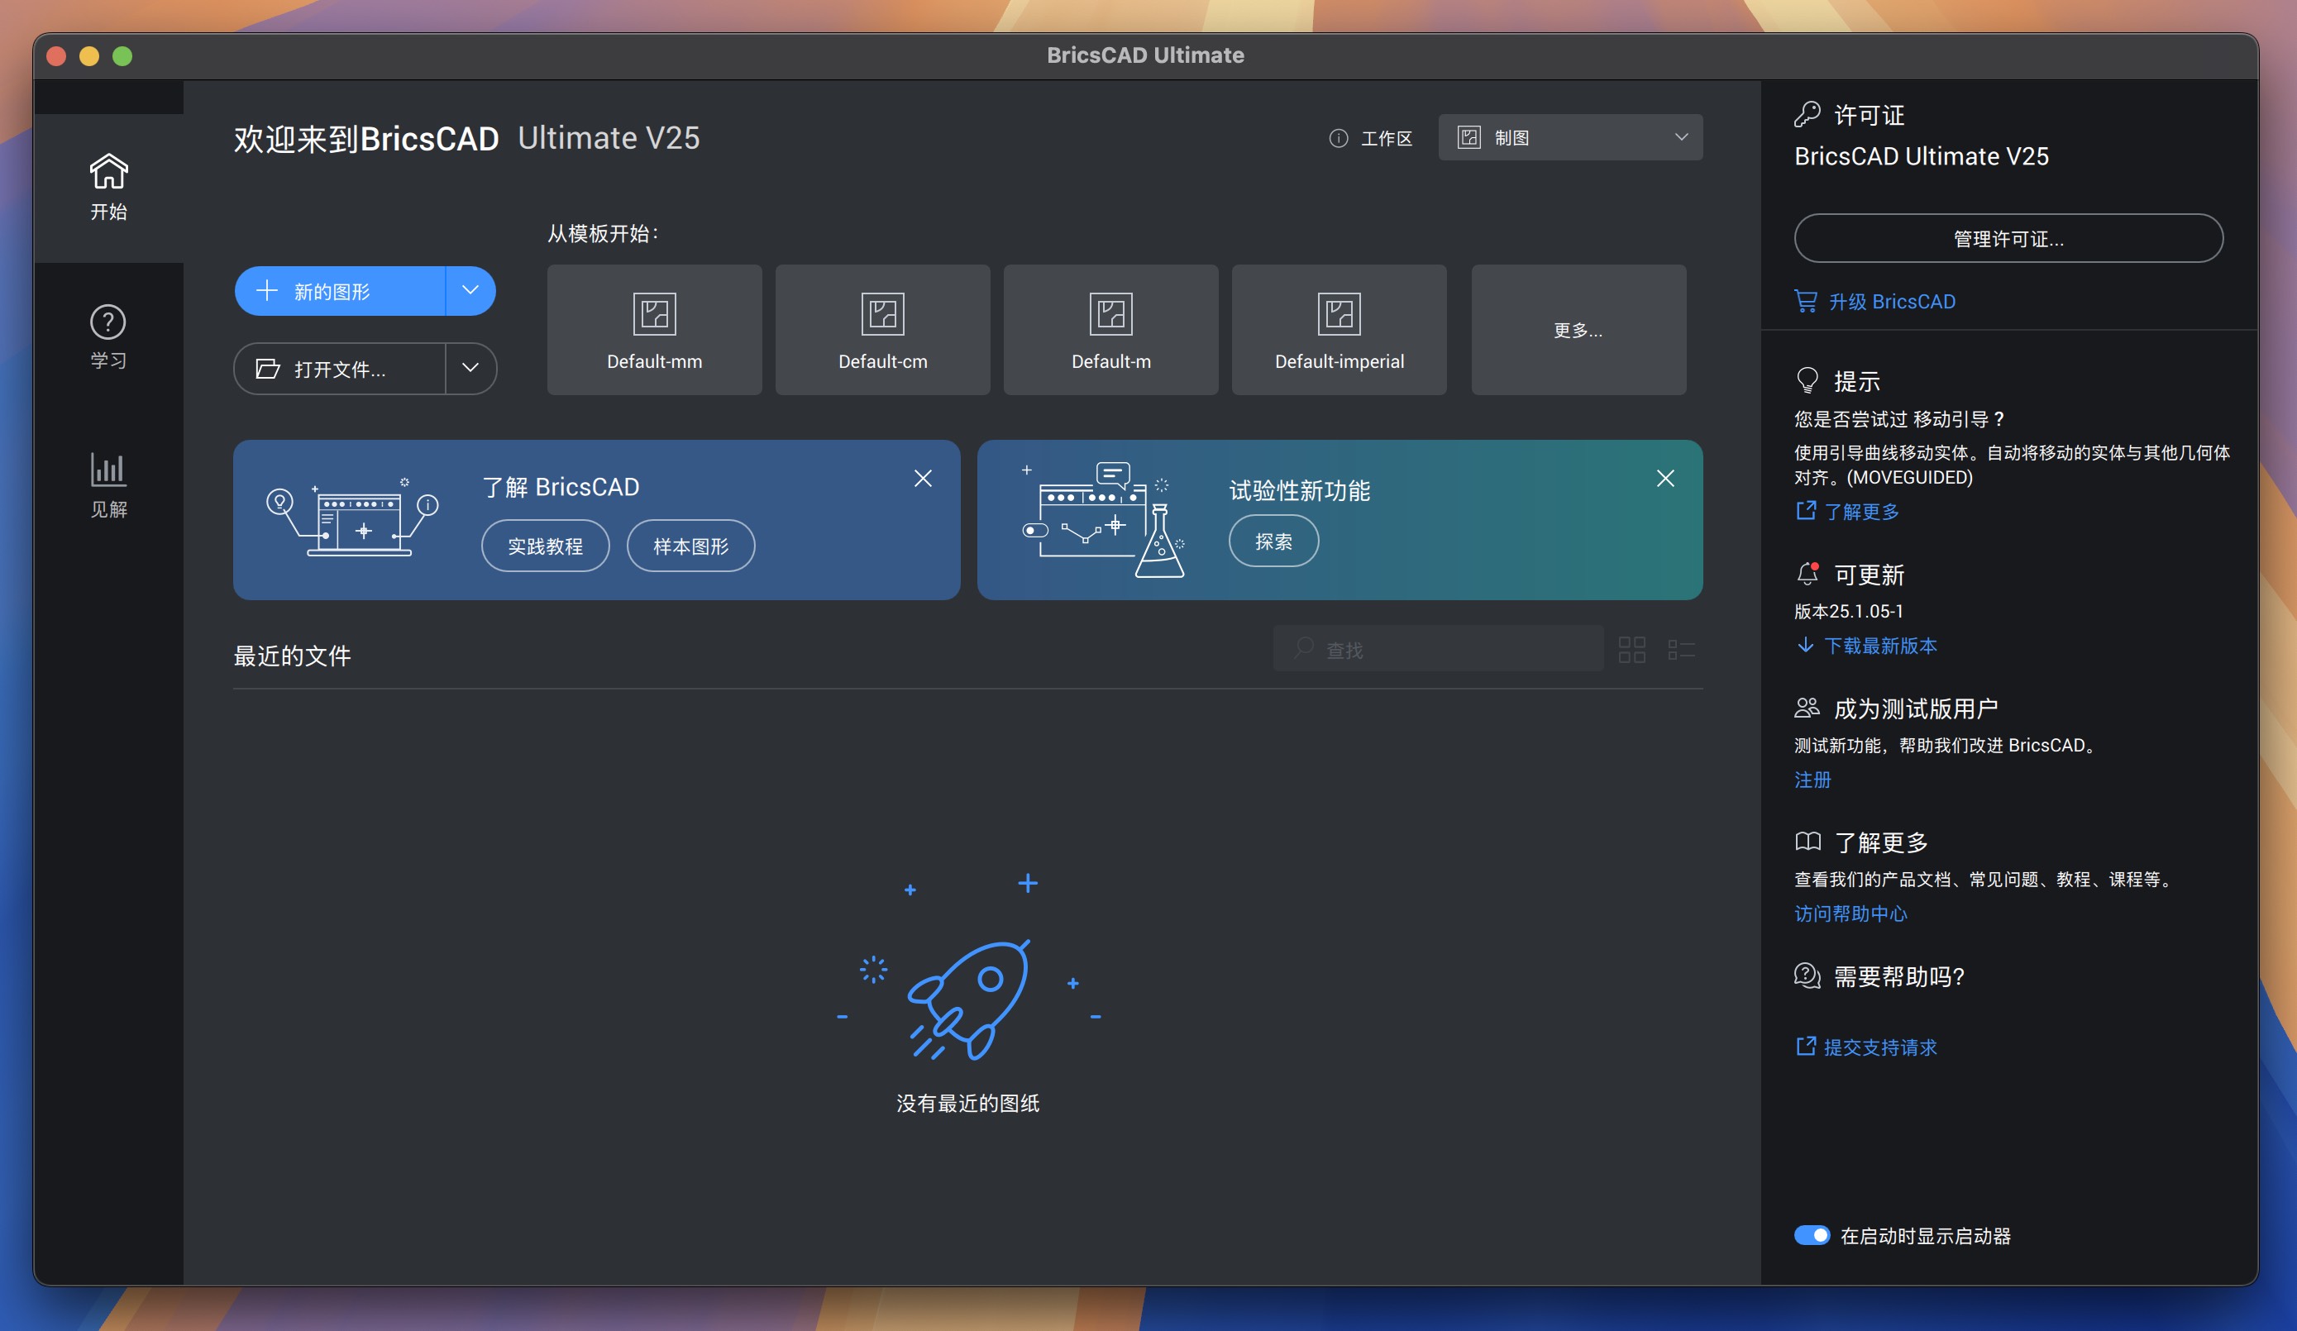
Task: Click 管理许可证... button
Action: coord(2008,239)
